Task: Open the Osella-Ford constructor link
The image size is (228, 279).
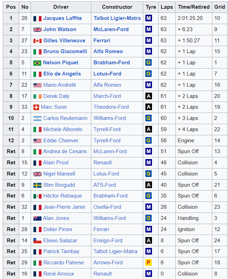Action: pyautogui.click(x=107, y=207)
